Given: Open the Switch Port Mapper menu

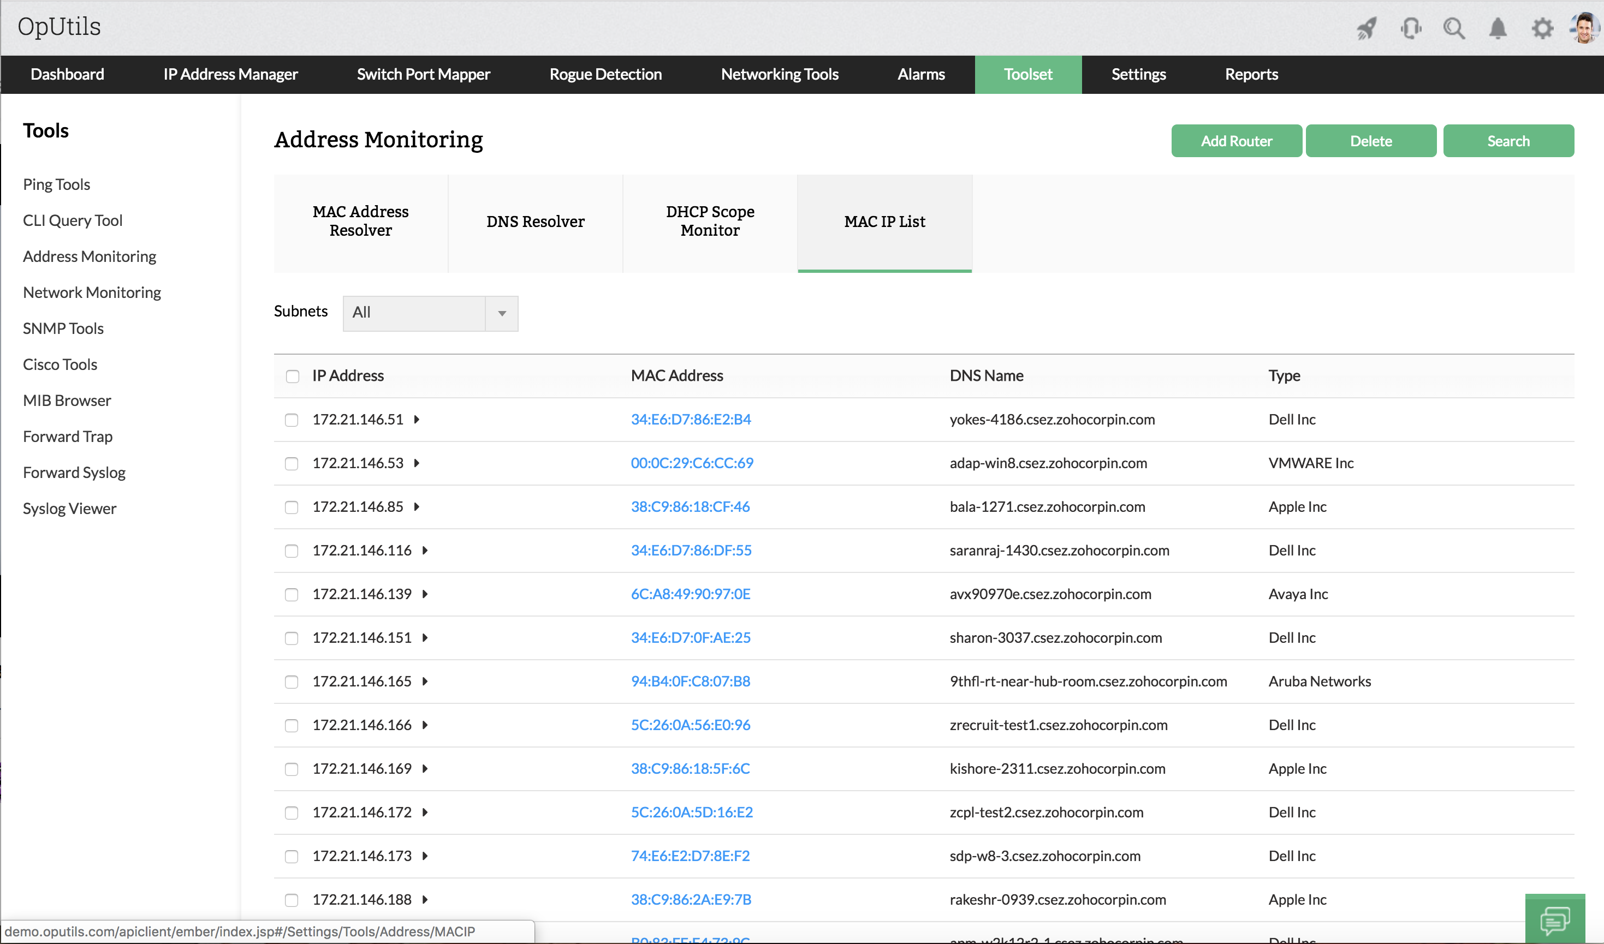Looking at the screenshot, I should click(x=423, y=74).
